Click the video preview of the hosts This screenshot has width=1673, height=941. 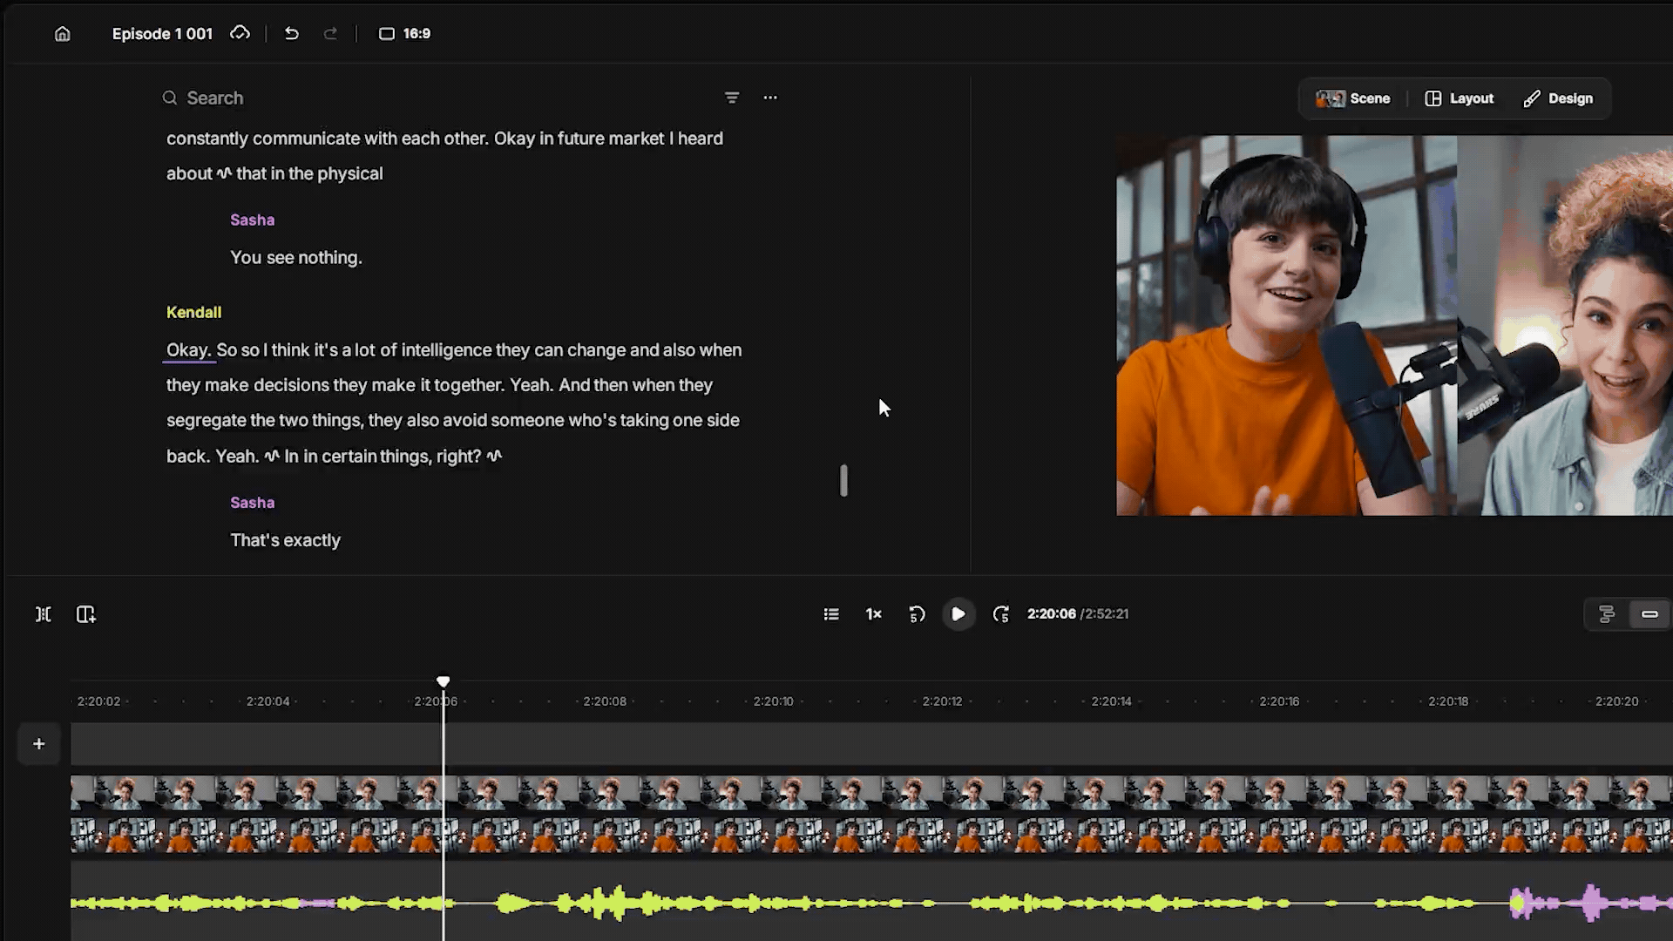1394,325
